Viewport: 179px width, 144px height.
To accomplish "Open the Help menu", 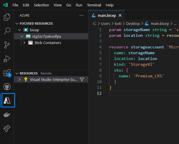I will [x=109, y=5].
